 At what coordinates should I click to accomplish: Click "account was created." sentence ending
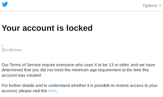click(22, 75)
